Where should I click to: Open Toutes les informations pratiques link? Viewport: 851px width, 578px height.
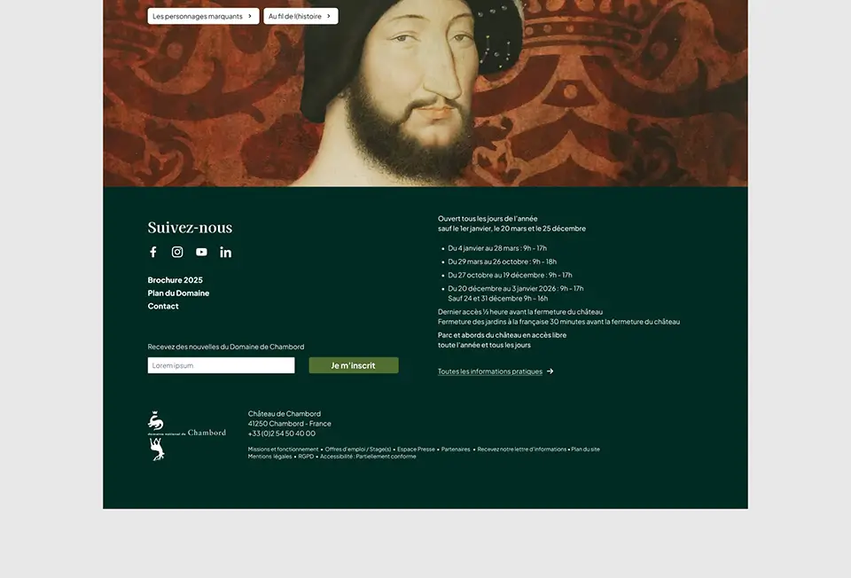490,371
